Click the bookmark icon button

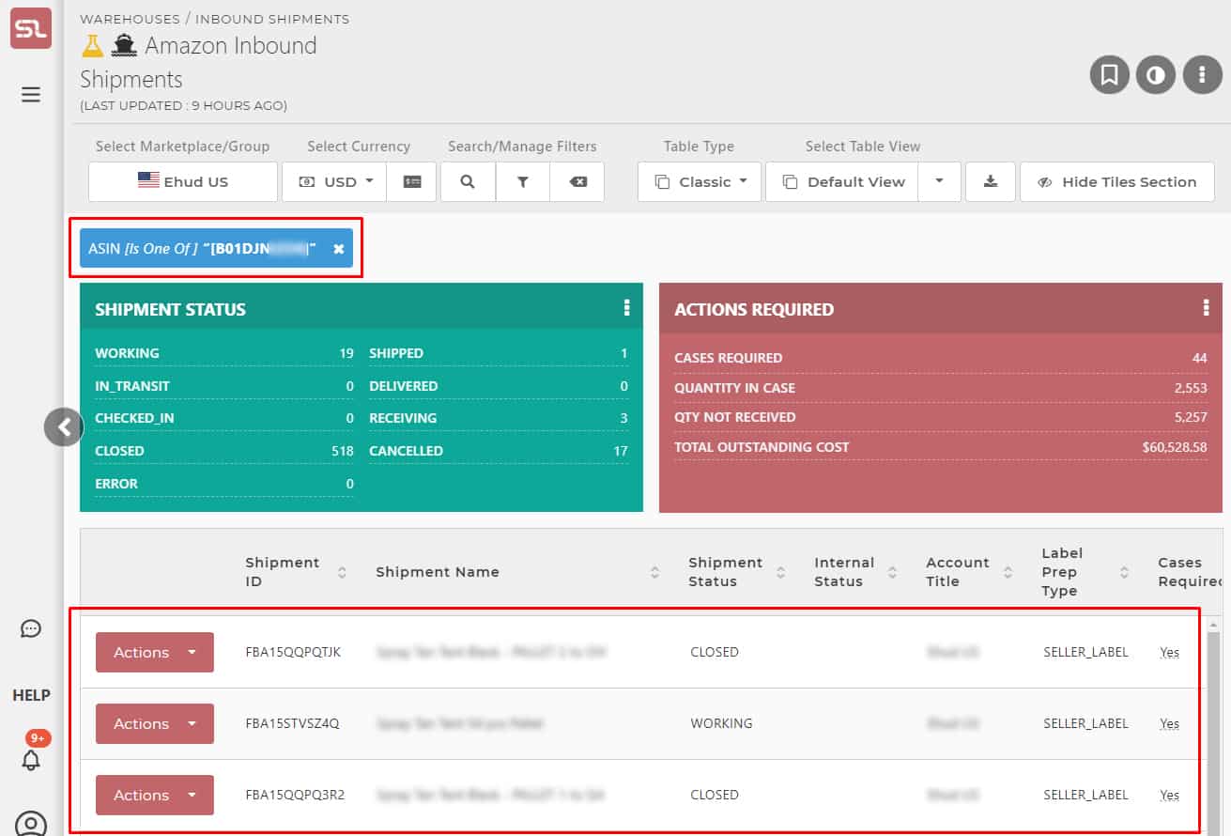pyautogui.click(x=1109, y=75)
